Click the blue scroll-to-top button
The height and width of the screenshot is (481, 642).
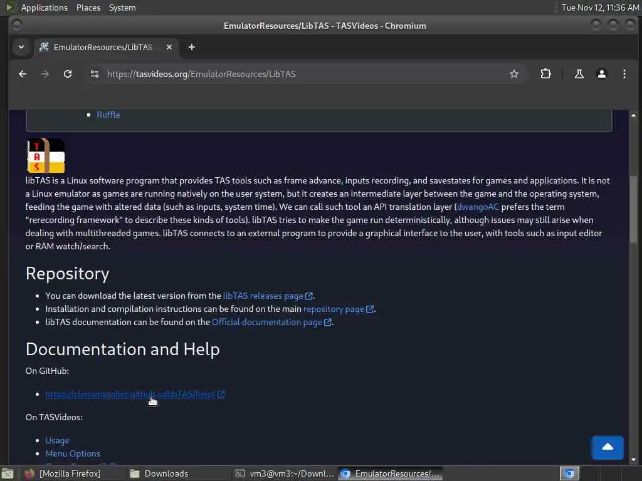(607, 447)
